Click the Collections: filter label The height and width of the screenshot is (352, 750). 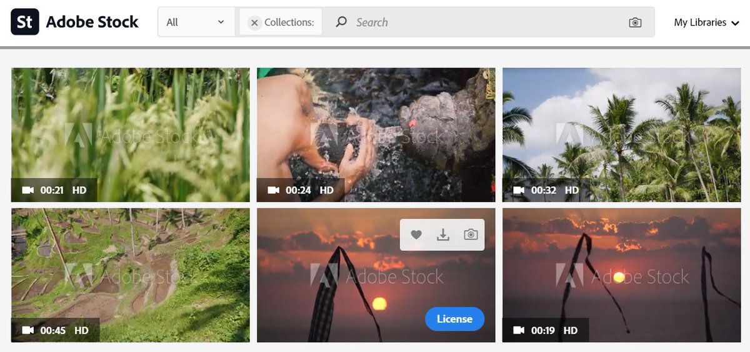coord(289,22)
